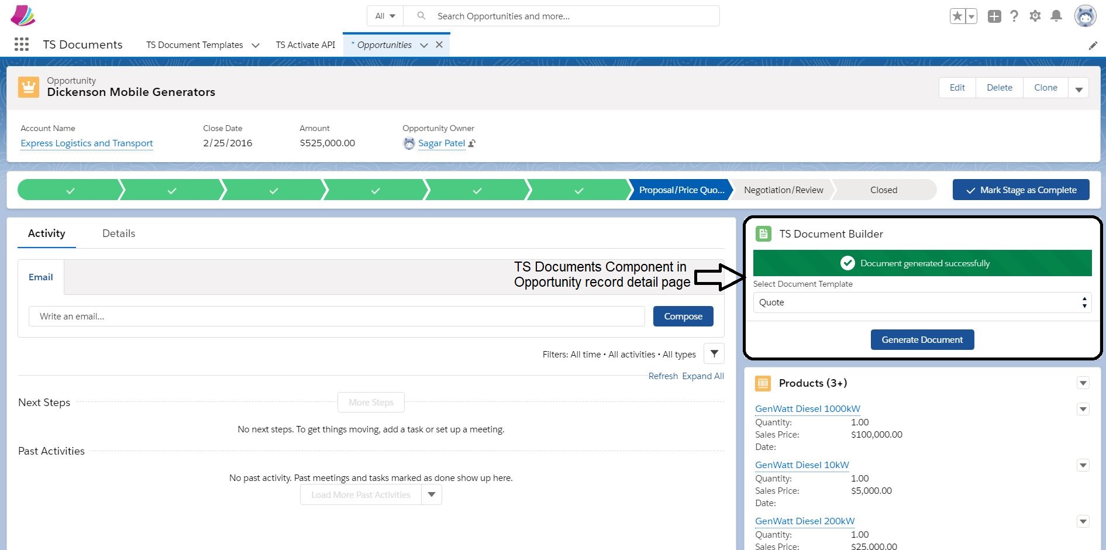Screen dimensions: 1106x550
Task: Open the Quote document template dropdown
Action: click(922, 302)
